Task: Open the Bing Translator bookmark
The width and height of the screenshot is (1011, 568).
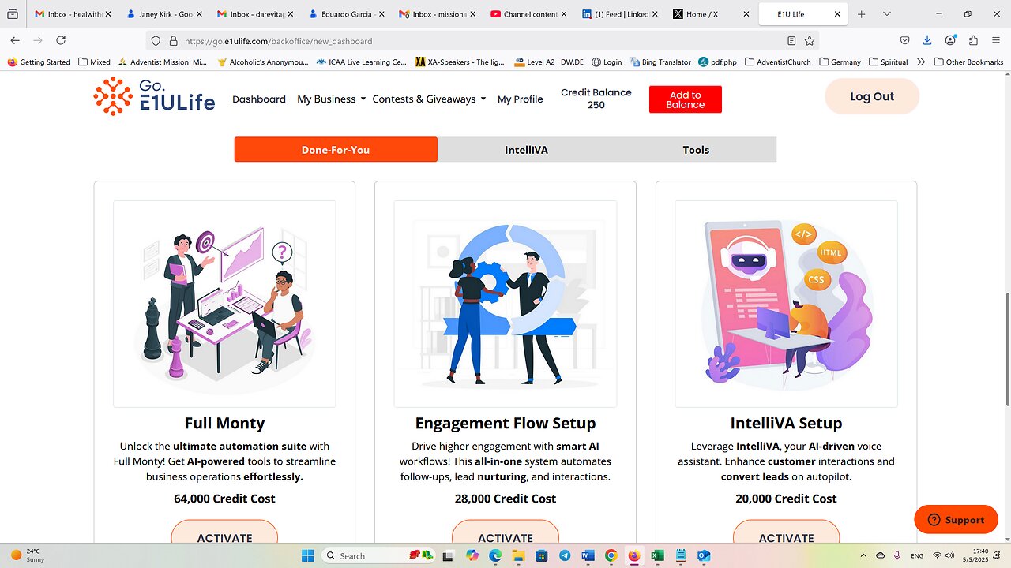Action: pos(660,62)
